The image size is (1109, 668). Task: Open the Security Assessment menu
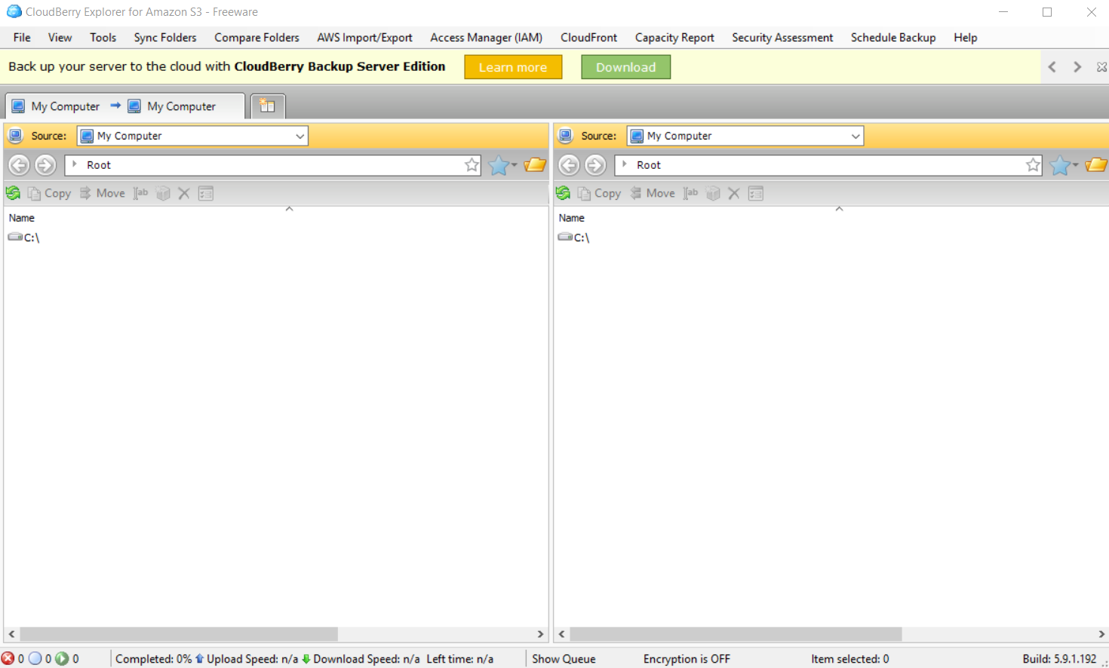[782, 38]
